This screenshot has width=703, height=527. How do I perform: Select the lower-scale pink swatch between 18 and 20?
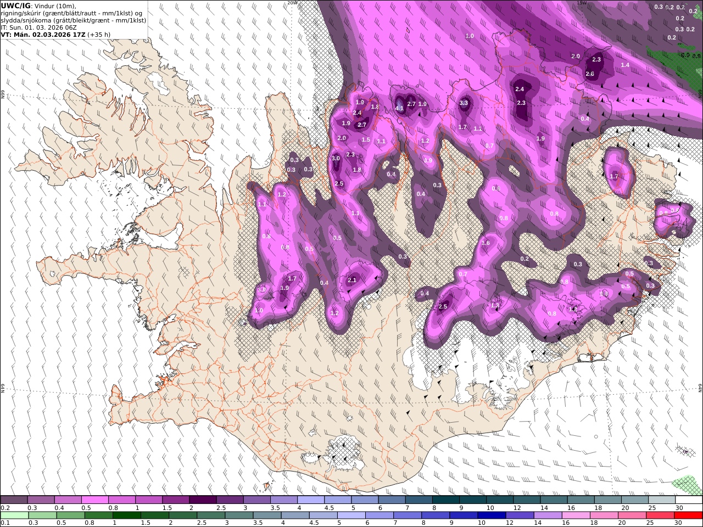pyautogui.click(x=604, y=515)
